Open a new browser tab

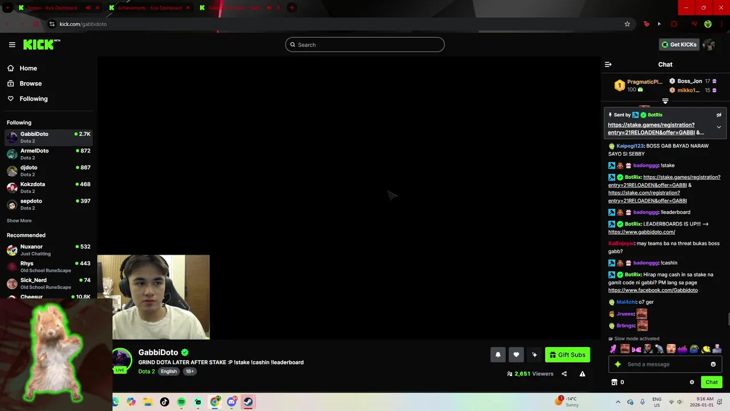tap(291, 7)
